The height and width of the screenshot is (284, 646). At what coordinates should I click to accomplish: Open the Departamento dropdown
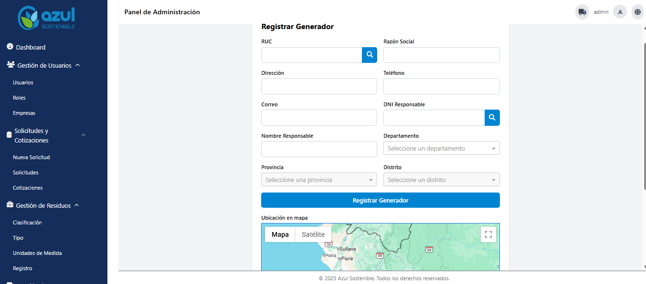point(442,148)
